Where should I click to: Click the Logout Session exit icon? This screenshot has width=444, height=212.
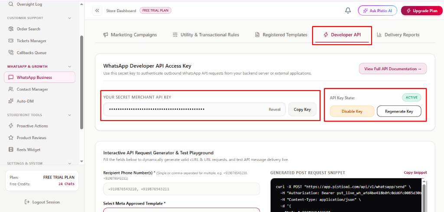click(27, 202)
